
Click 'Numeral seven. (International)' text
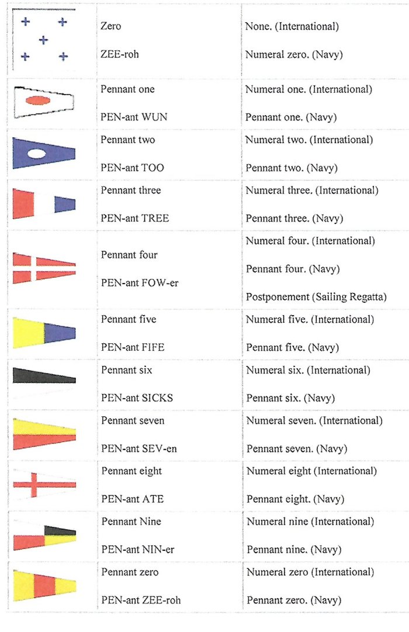coord(314,421)
